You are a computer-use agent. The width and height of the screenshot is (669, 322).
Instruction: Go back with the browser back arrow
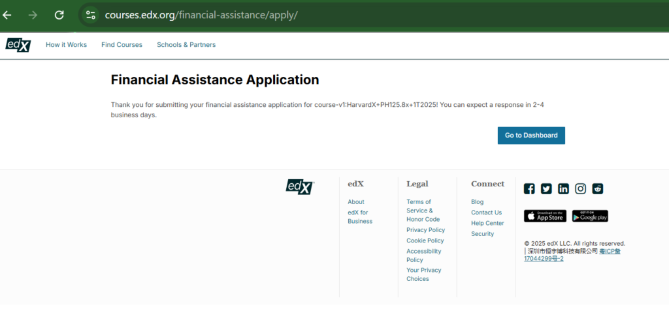pos(7,16)
